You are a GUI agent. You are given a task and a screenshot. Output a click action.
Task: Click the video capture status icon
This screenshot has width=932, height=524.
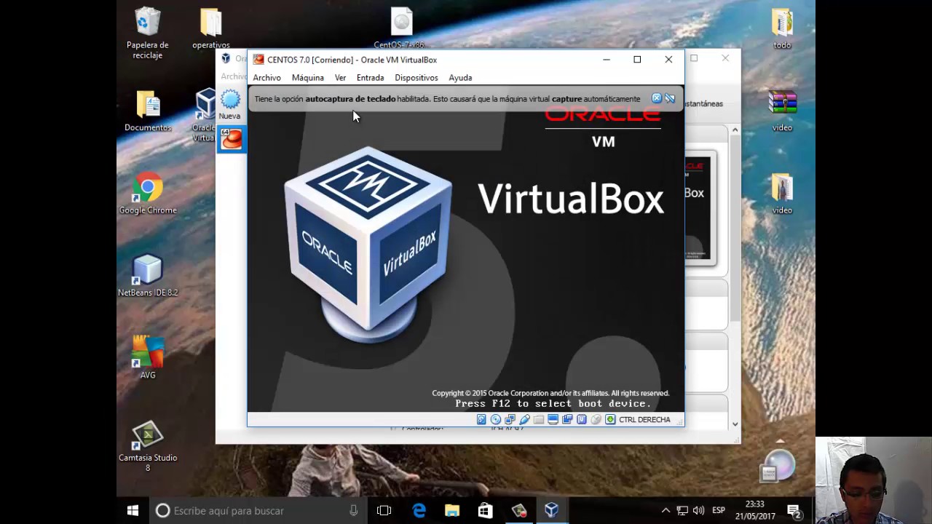click(567, 419)
